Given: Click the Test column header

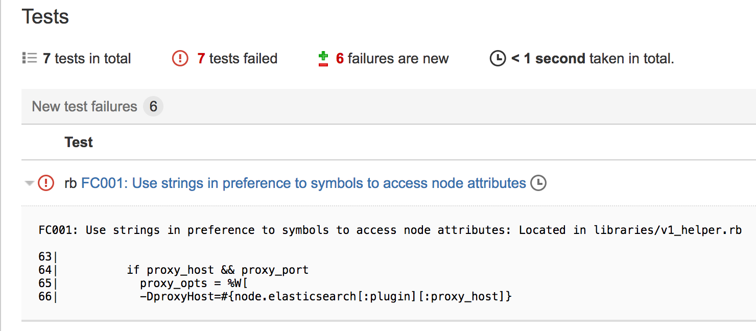Looking at the screenshot, I should tap(79, 142).
